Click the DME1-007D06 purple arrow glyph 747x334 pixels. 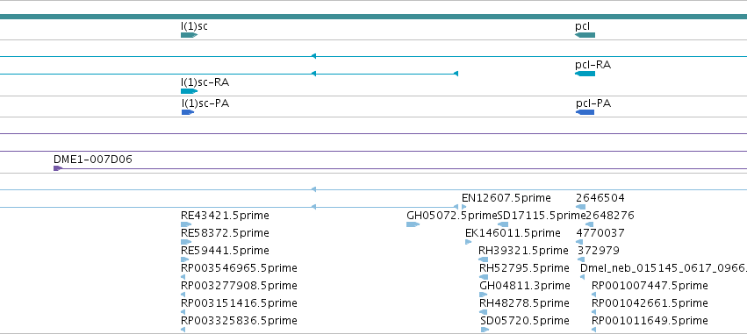click(x=58, y=168)
